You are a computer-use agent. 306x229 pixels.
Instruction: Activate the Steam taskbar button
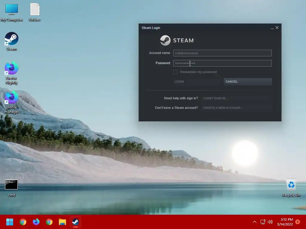point(76,222)
